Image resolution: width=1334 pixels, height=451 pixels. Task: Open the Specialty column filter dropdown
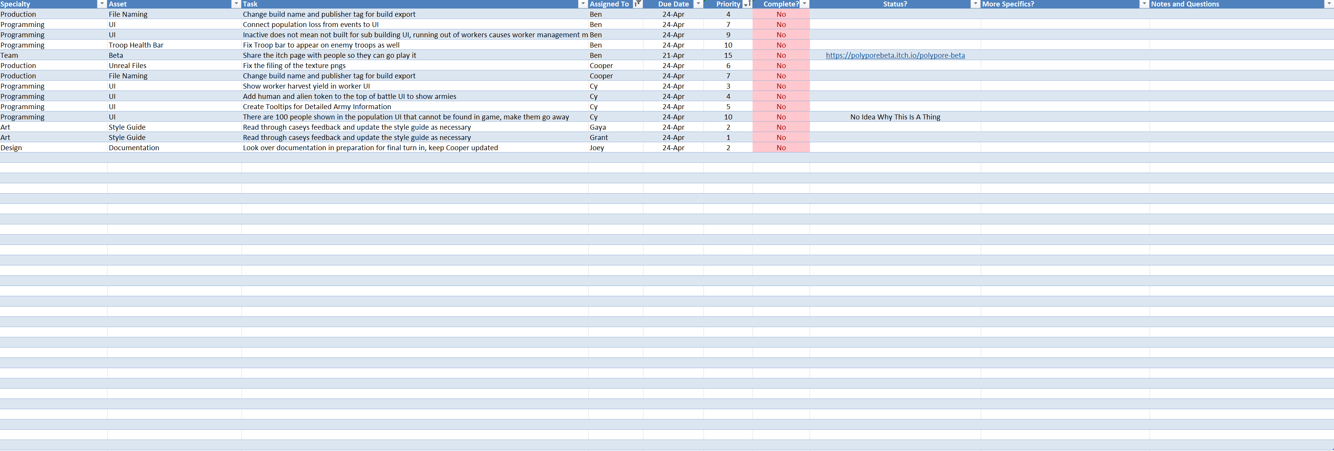(x=102, y=4)
